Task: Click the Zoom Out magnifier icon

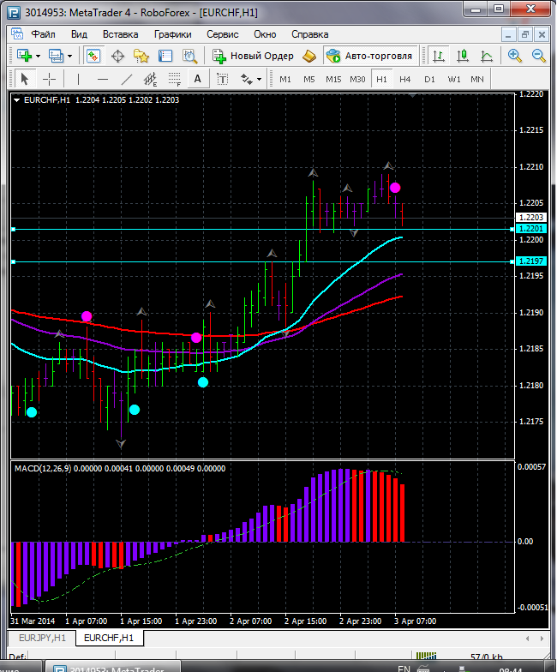Action: pyautogui.click(x=539, y=56)
